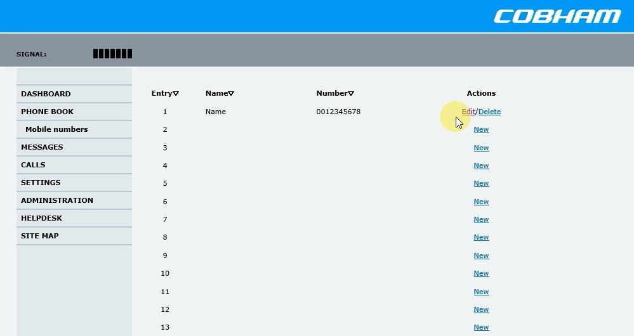Screen dimensions: 634x336
Task: Open Mobile numbers submenu
Action: (x=56, y=129)
